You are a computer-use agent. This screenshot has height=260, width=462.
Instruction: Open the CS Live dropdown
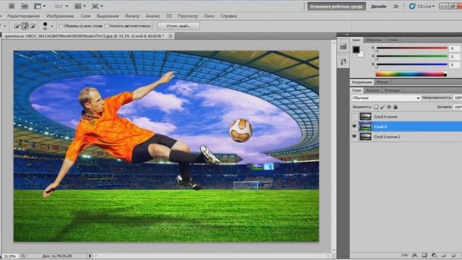422,6
